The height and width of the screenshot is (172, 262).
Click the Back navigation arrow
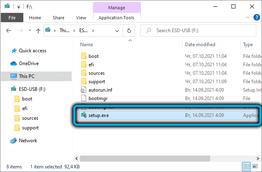(x=8, y=31)
